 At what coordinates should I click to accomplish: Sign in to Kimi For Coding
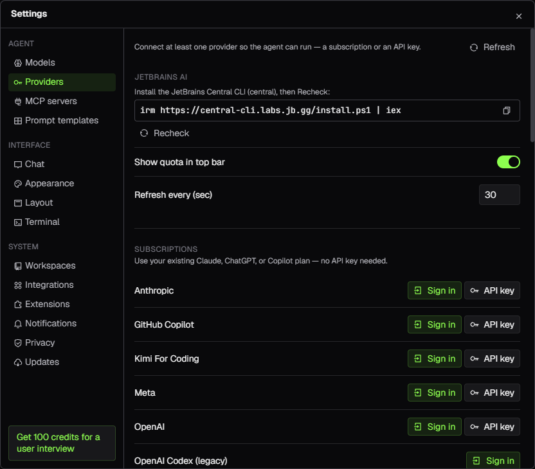[x=434, y=358]
